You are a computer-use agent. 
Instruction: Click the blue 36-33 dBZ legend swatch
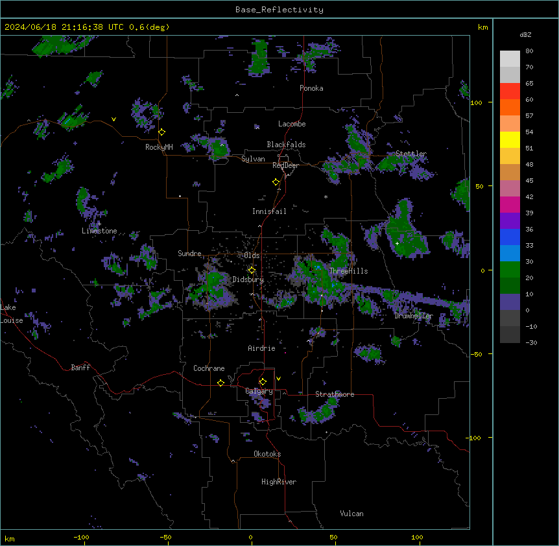tap(510, 237)
